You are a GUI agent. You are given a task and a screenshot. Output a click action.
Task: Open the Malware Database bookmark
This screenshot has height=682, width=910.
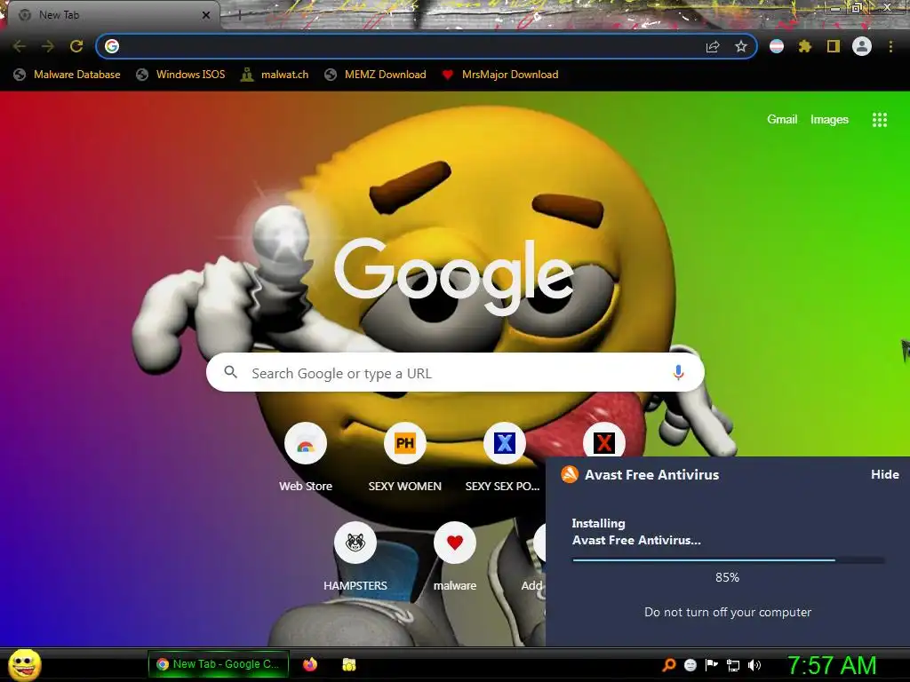[x=68, y=75]
